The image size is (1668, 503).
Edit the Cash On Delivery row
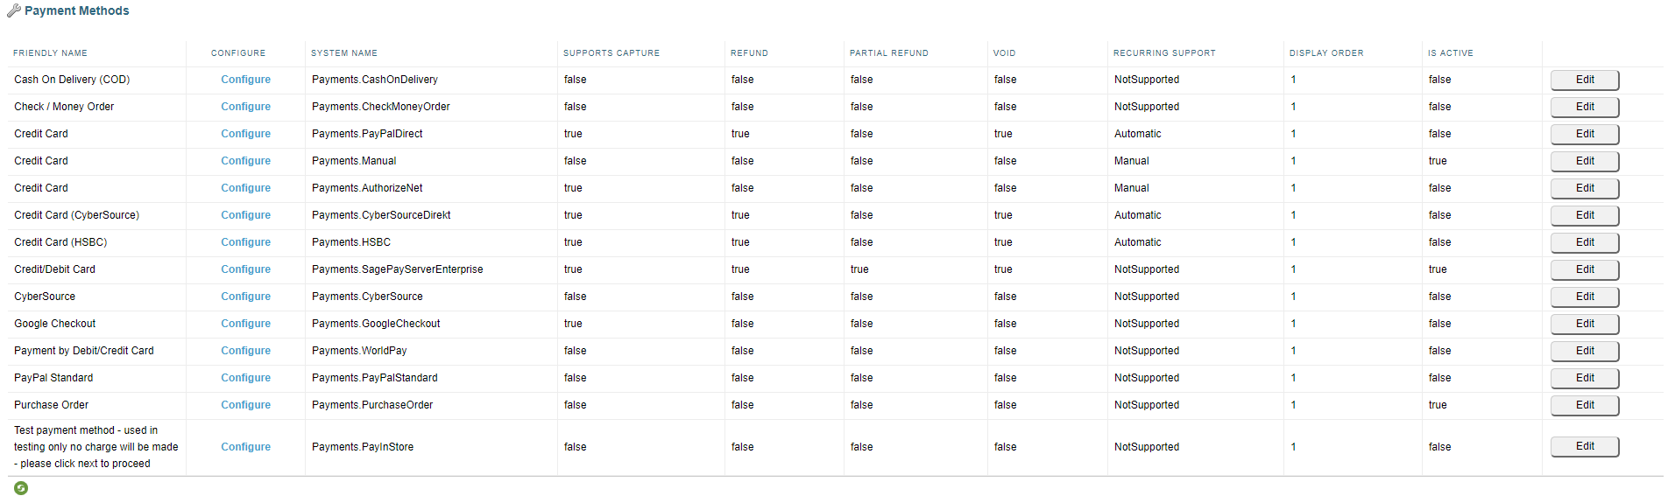(1584, 80)
